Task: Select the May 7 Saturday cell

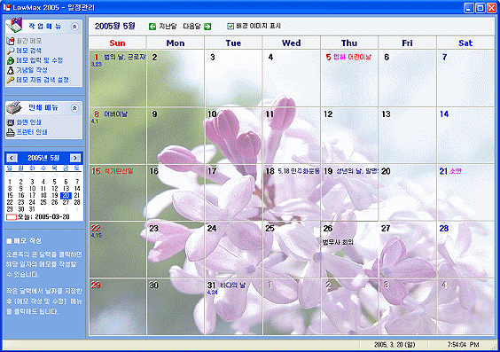Action: pyautogui.click(x=465, y=78)
